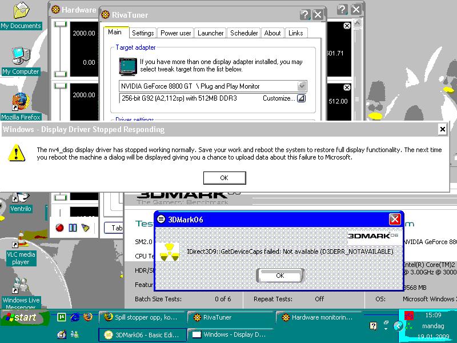Open the Windows Live Messenger desktop shortcut
The height and width of the screenshot is (343, 457).
coord(21,293)
